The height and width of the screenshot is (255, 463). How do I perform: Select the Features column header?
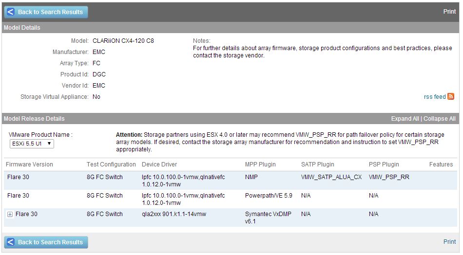coord(441,164)
